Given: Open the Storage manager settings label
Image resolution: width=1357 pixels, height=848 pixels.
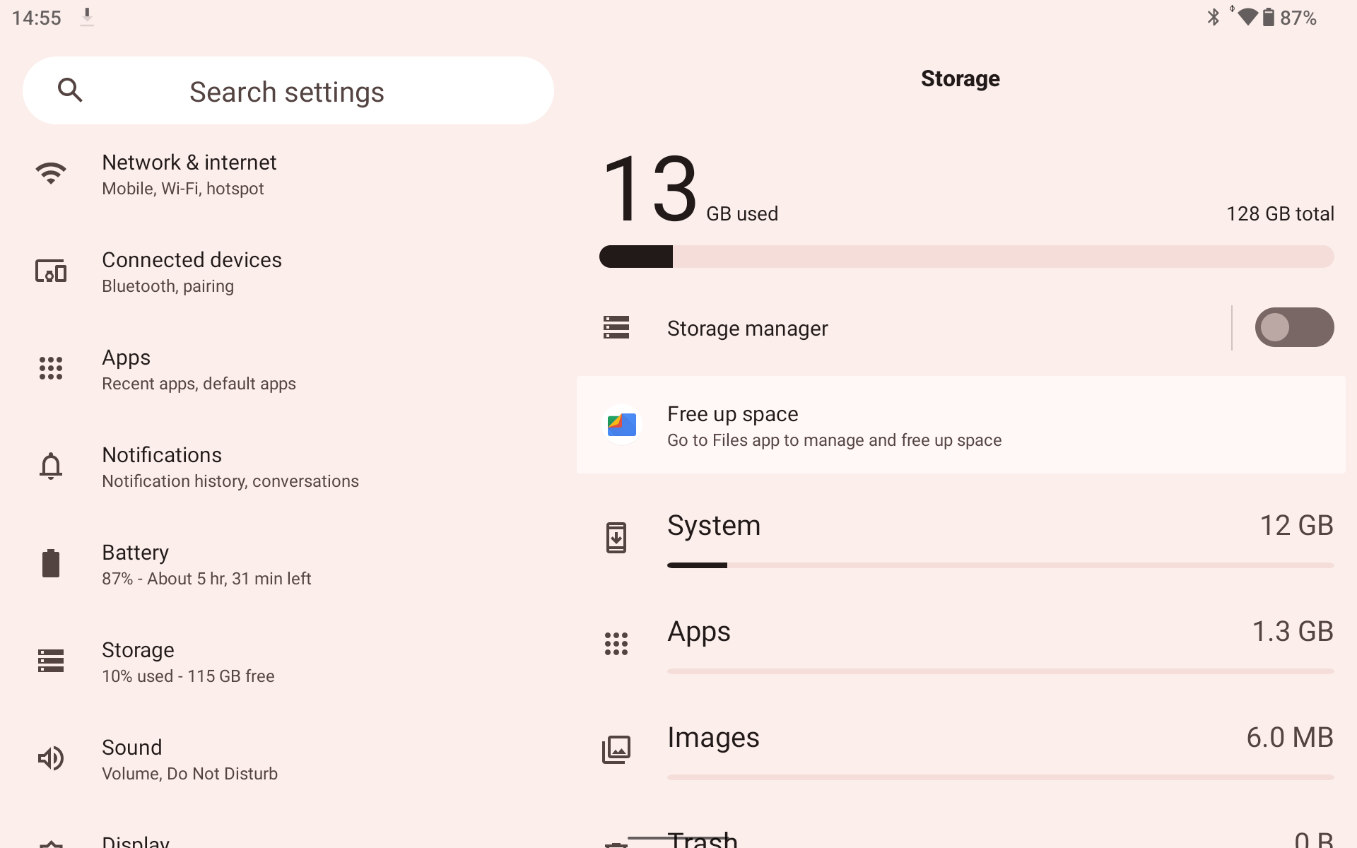Looking at the screenshot, I should tap(747, 329).
